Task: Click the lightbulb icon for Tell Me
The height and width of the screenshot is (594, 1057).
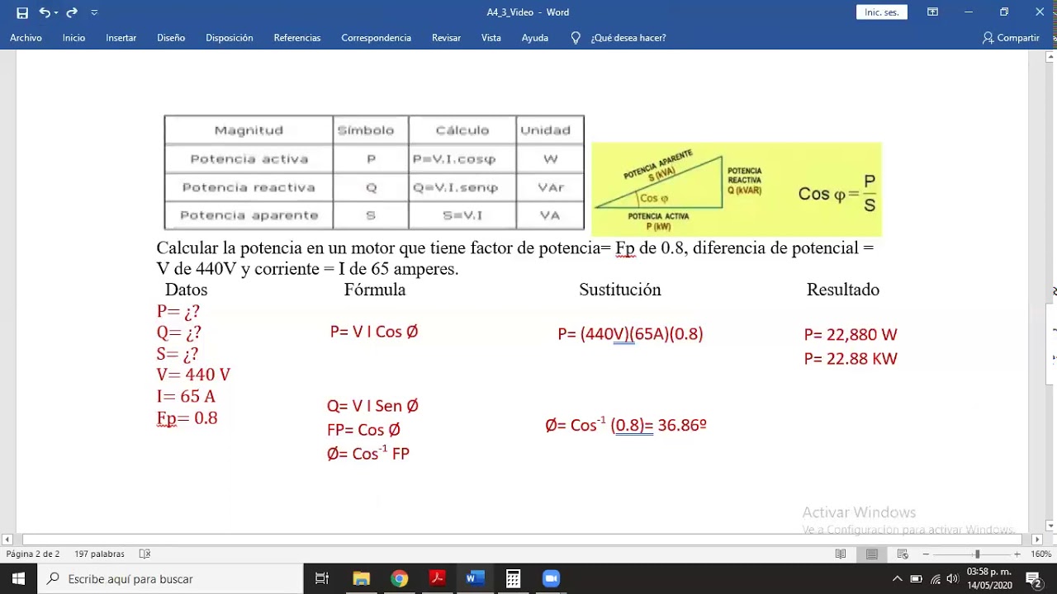Action: 576,38
